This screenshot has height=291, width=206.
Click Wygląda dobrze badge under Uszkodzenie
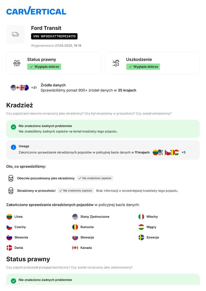pyautogui.click(x=143, y=67)
